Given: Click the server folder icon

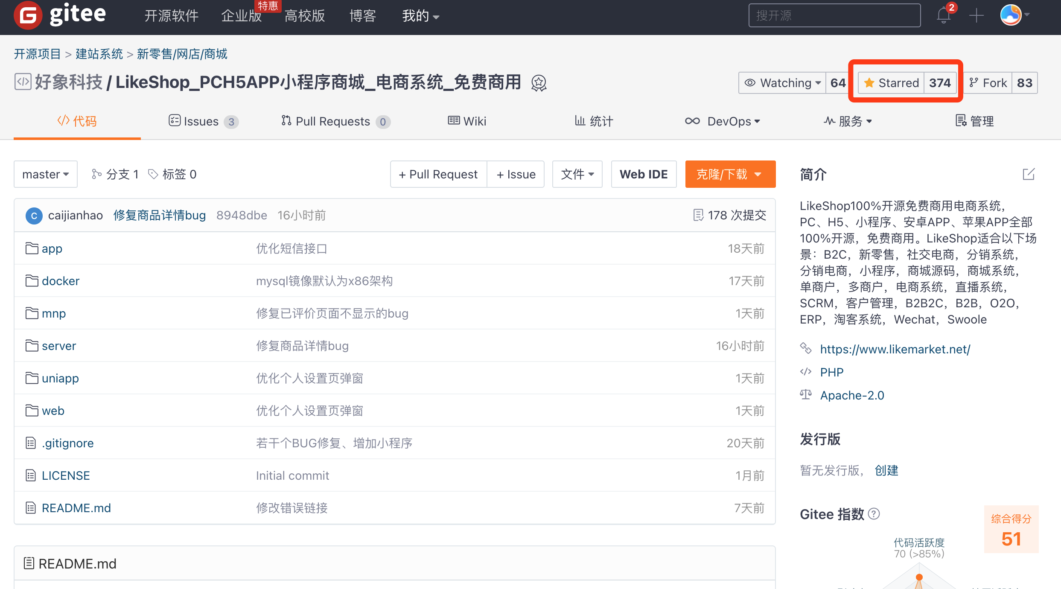Looking at the screenshot, I should coord(32,346).
